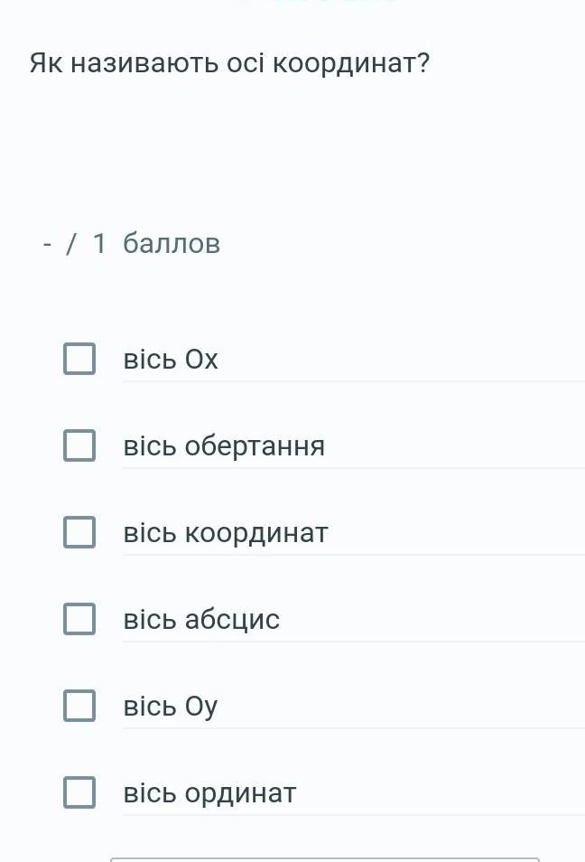The height and width of the screenshot is (862, 585).
Task: Click the 'вісь Ох' answer label
Action: coord(171,360)
